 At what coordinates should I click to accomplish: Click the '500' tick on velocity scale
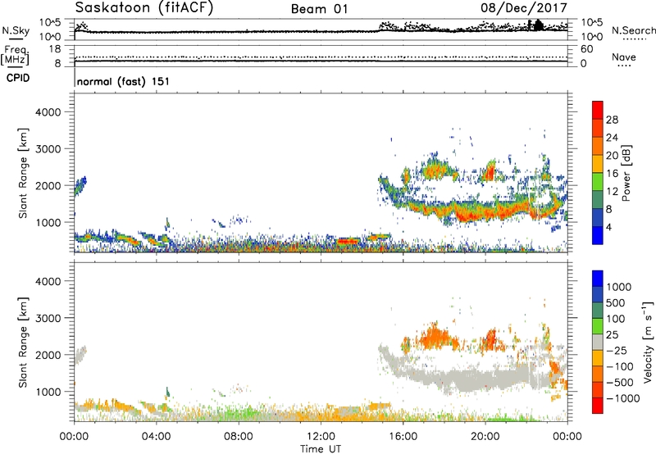click(x=616, y=302)
